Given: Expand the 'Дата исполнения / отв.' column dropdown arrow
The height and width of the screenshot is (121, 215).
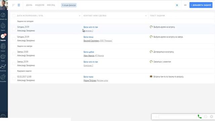Looking at the screenshot, I should pyautogui.click(x=80, y=16).
